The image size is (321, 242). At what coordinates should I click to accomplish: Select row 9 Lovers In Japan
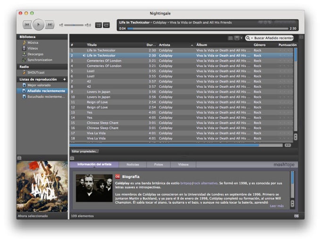pyautogui.click(x=181, y=92)
